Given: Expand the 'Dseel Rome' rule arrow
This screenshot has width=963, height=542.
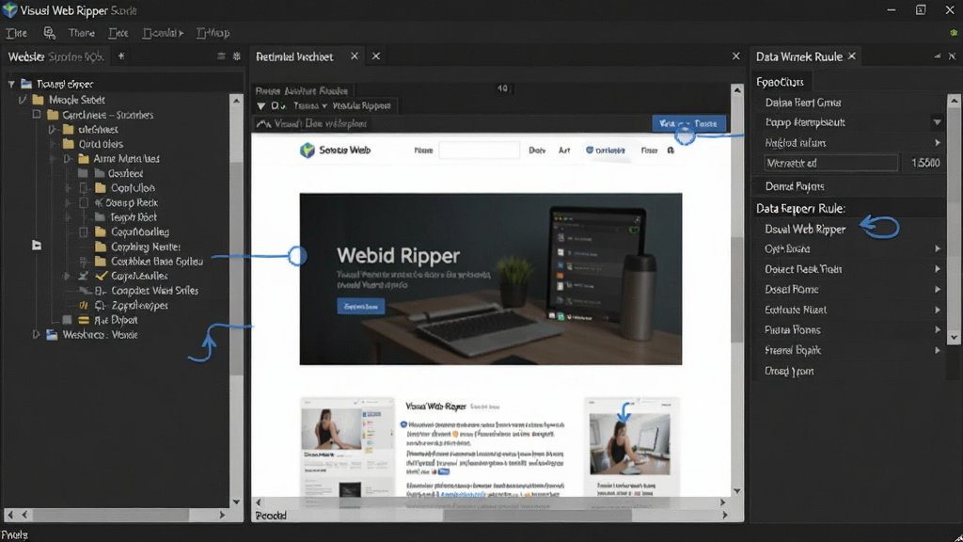Looking at the screenshot, I should point(938,290).
